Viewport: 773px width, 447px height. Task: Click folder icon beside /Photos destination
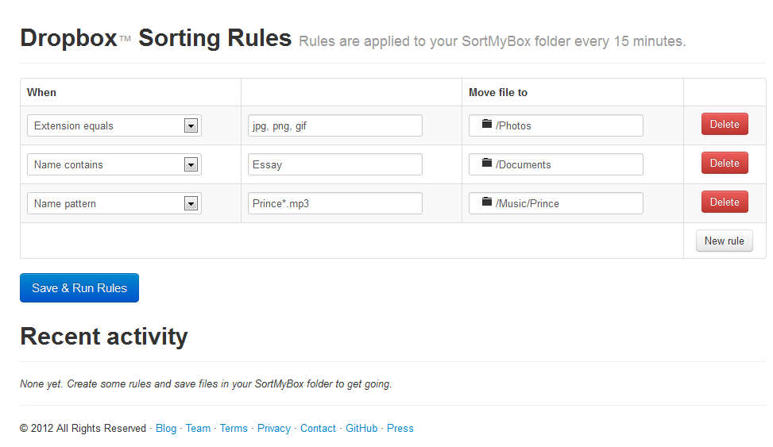[x=487, y=125]
